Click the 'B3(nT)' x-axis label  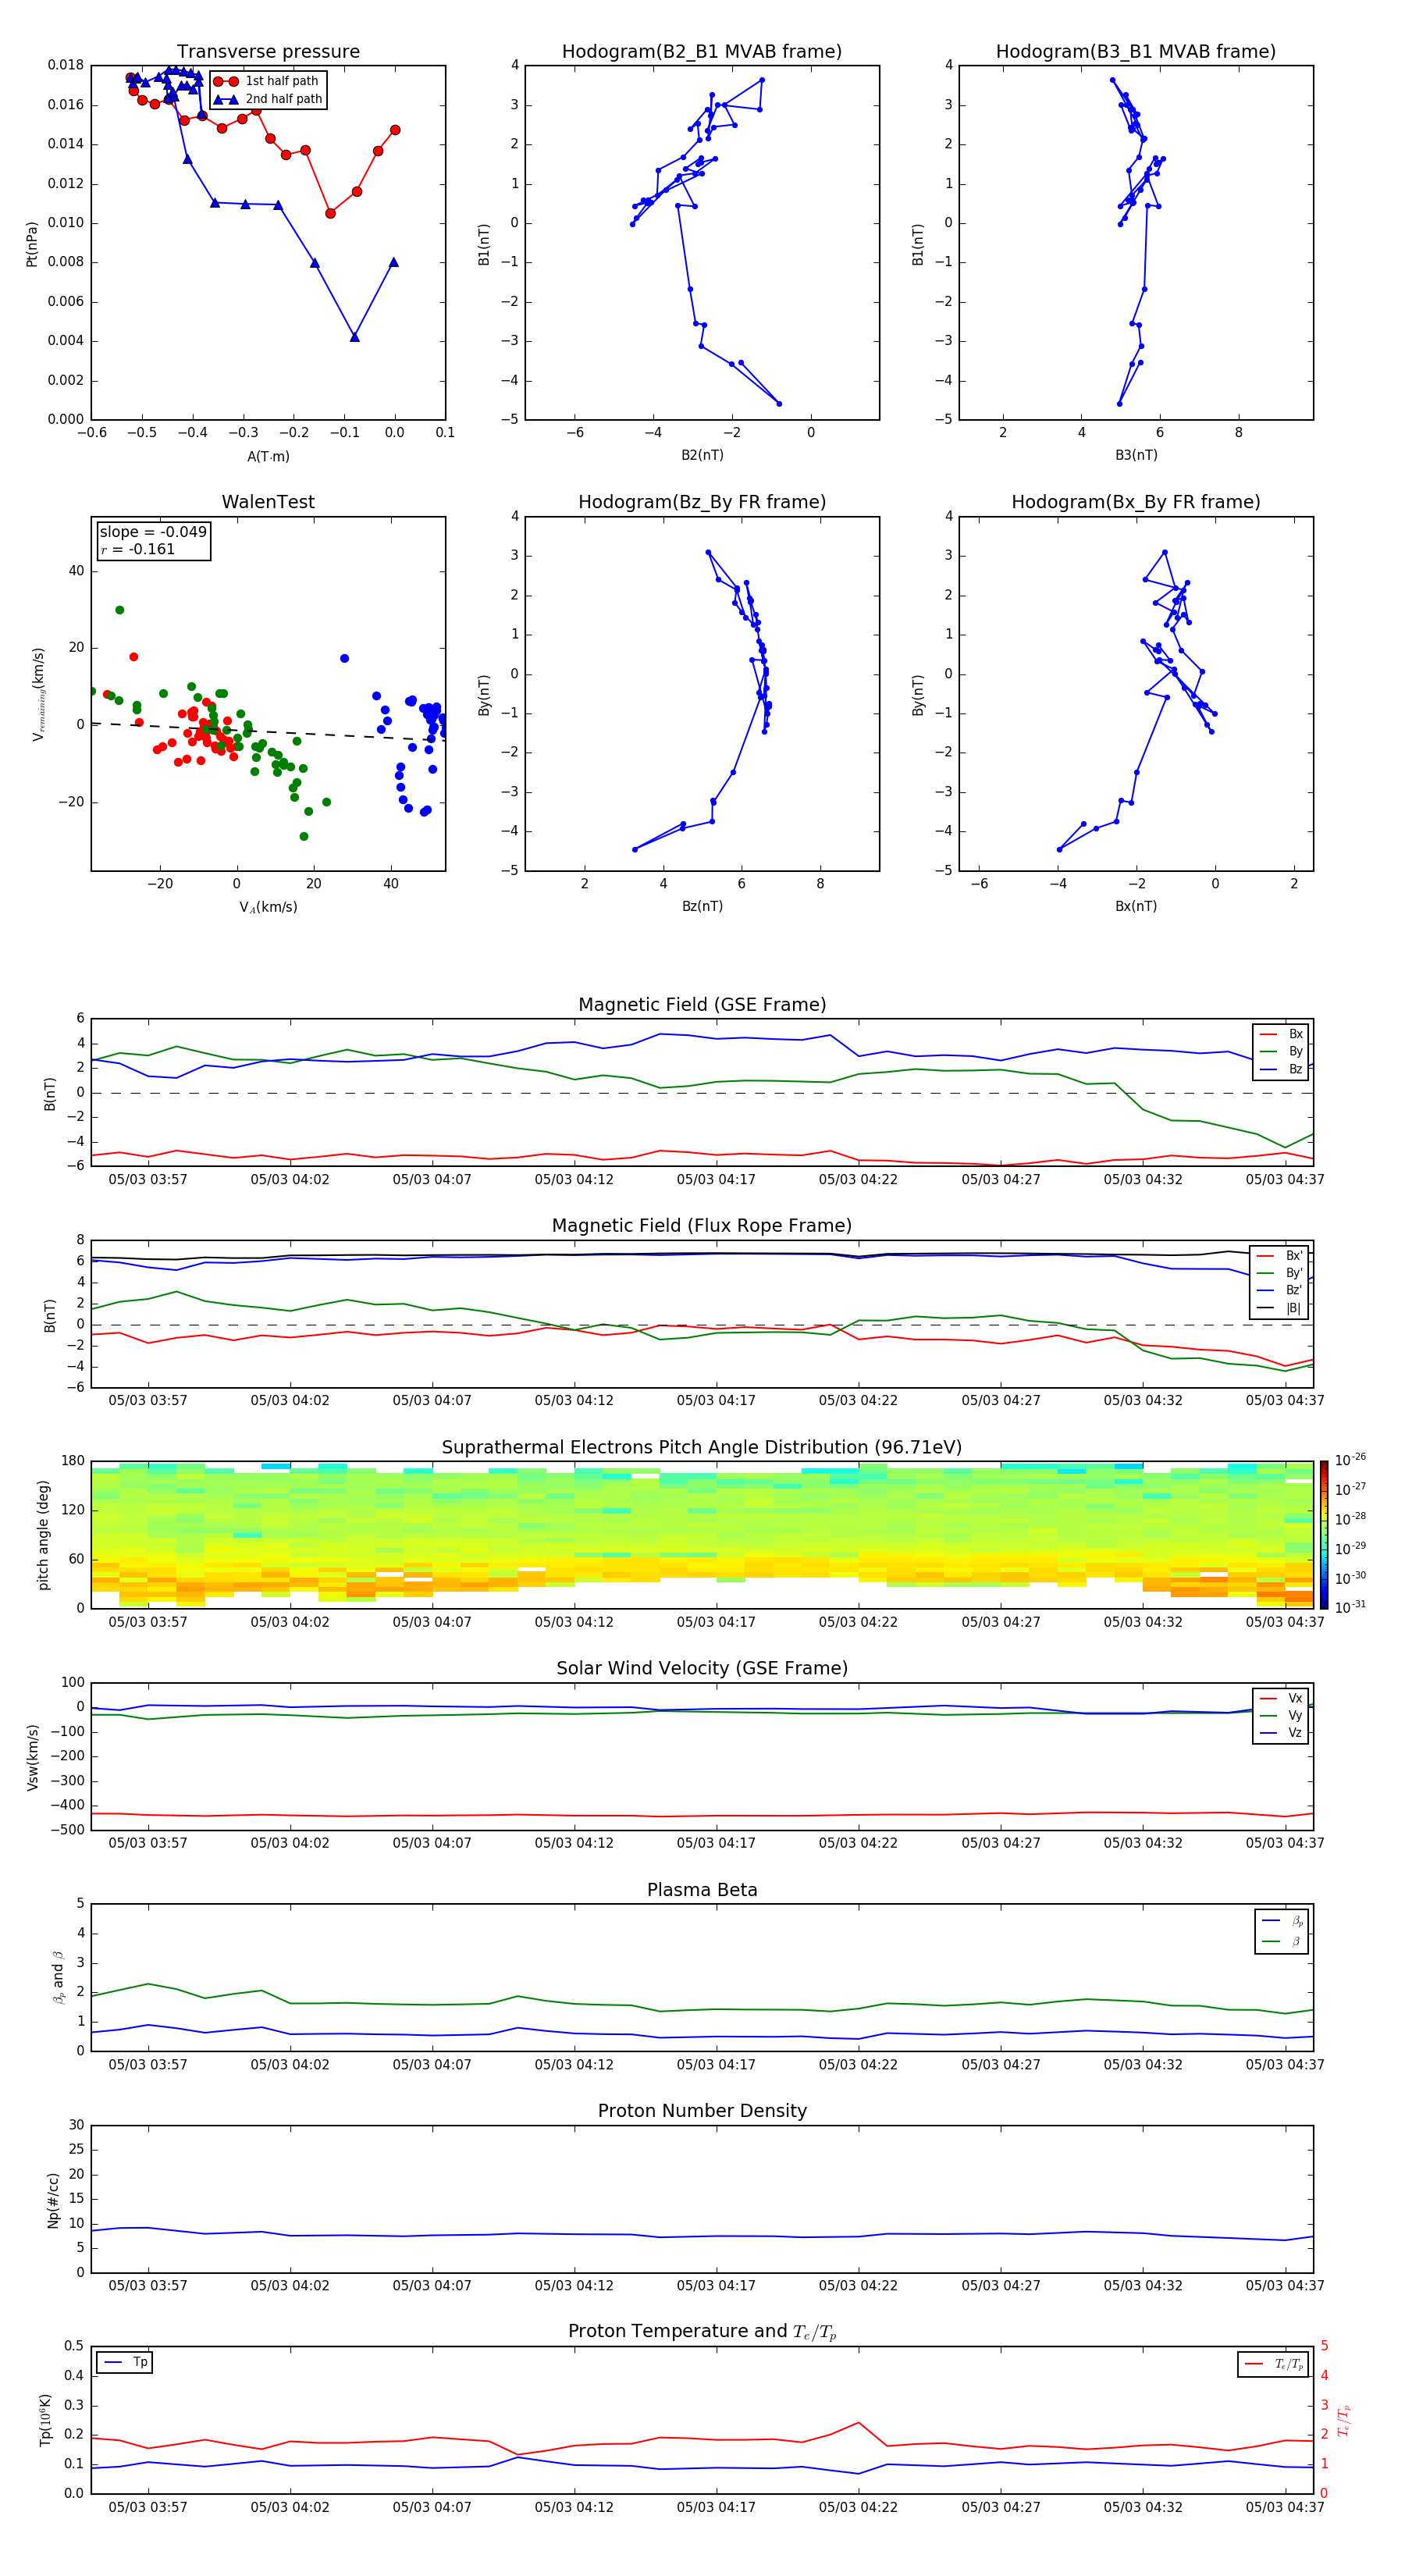1136,455
